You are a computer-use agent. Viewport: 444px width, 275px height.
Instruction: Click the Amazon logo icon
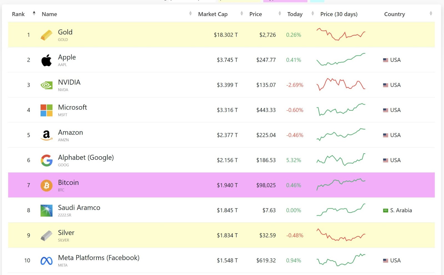[46, 135]
